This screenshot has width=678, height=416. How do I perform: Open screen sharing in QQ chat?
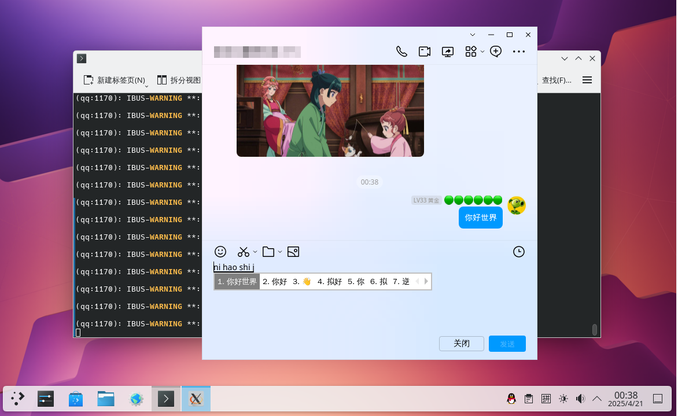[448, 51]
